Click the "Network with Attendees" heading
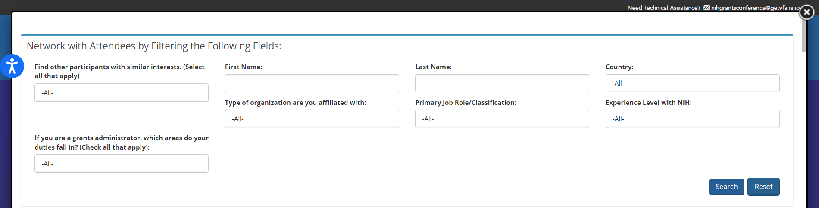 point(154,46)
